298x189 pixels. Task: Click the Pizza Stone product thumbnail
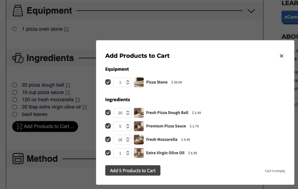(x=139, y=82)
